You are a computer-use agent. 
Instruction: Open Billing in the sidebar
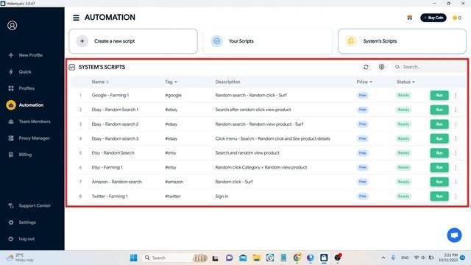coord(20,155)
